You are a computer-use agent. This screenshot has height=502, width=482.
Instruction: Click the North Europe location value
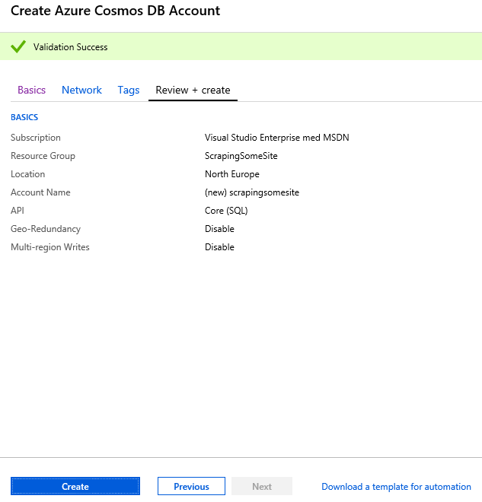(232, 174)
